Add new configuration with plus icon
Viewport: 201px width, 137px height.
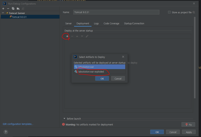point(3,8)
